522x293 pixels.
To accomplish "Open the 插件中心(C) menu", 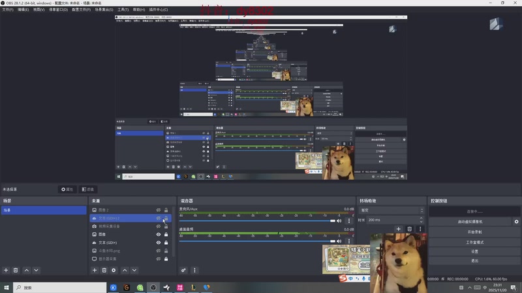I will pos(159,10).
